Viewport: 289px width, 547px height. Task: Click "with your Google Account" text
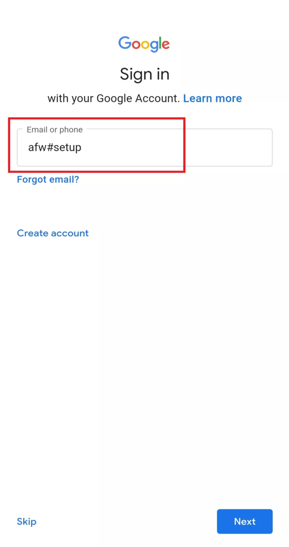point(113,98)
